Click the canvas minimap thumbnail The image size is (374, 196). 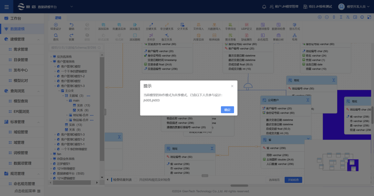[338, 162]
